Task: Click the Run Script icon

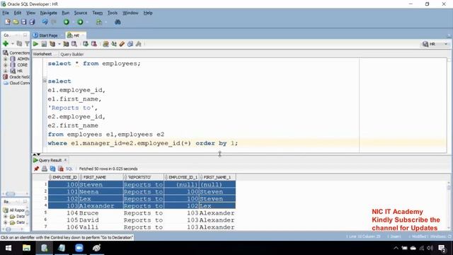Action: tap(44, 44)
